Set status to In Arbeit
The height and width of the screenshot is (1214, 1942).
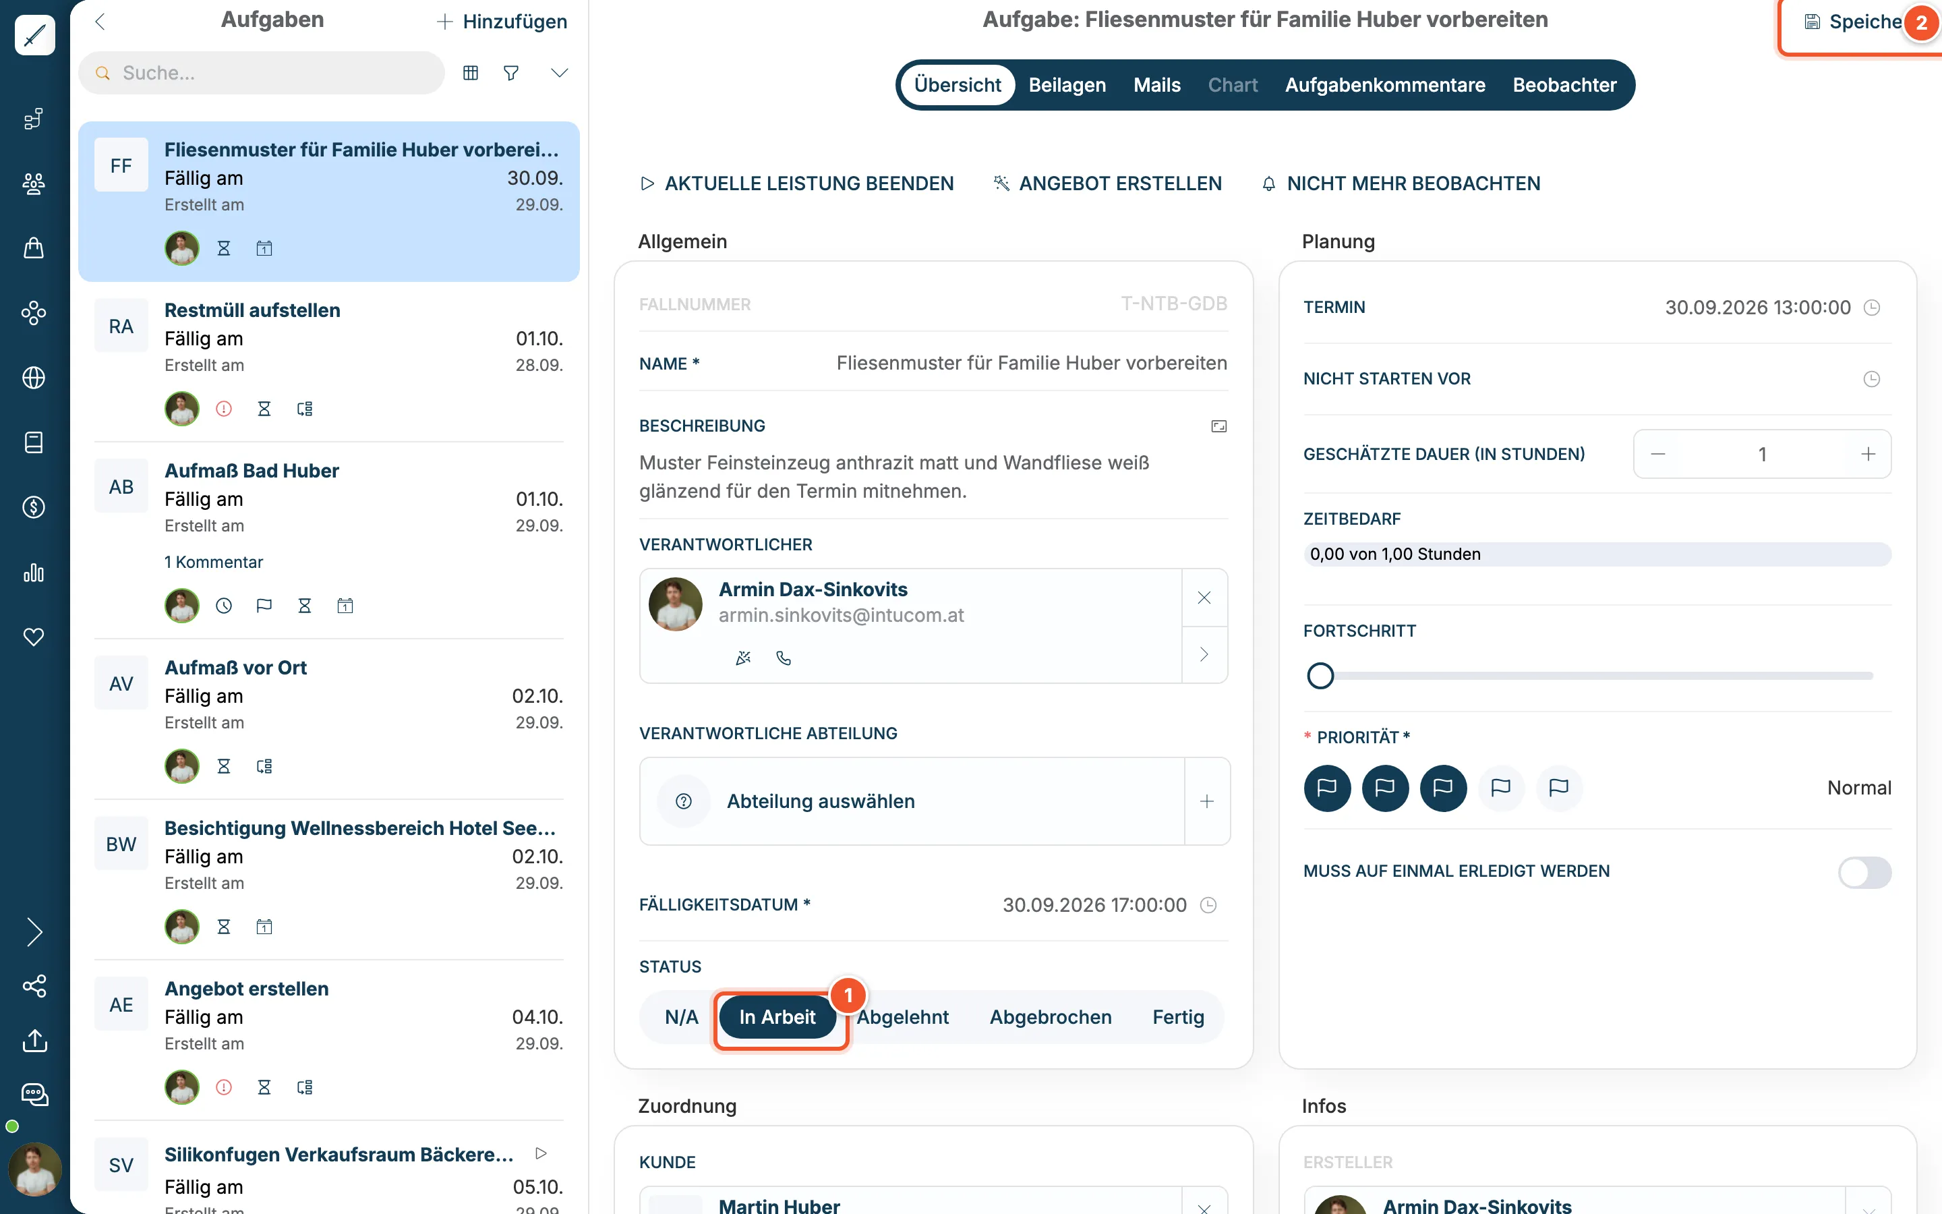click(777, 1017)
